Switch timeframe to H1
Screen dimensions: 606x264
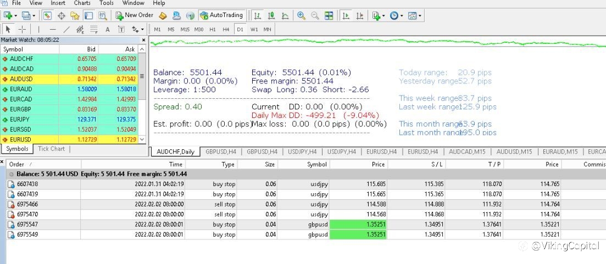coord(213,29)
